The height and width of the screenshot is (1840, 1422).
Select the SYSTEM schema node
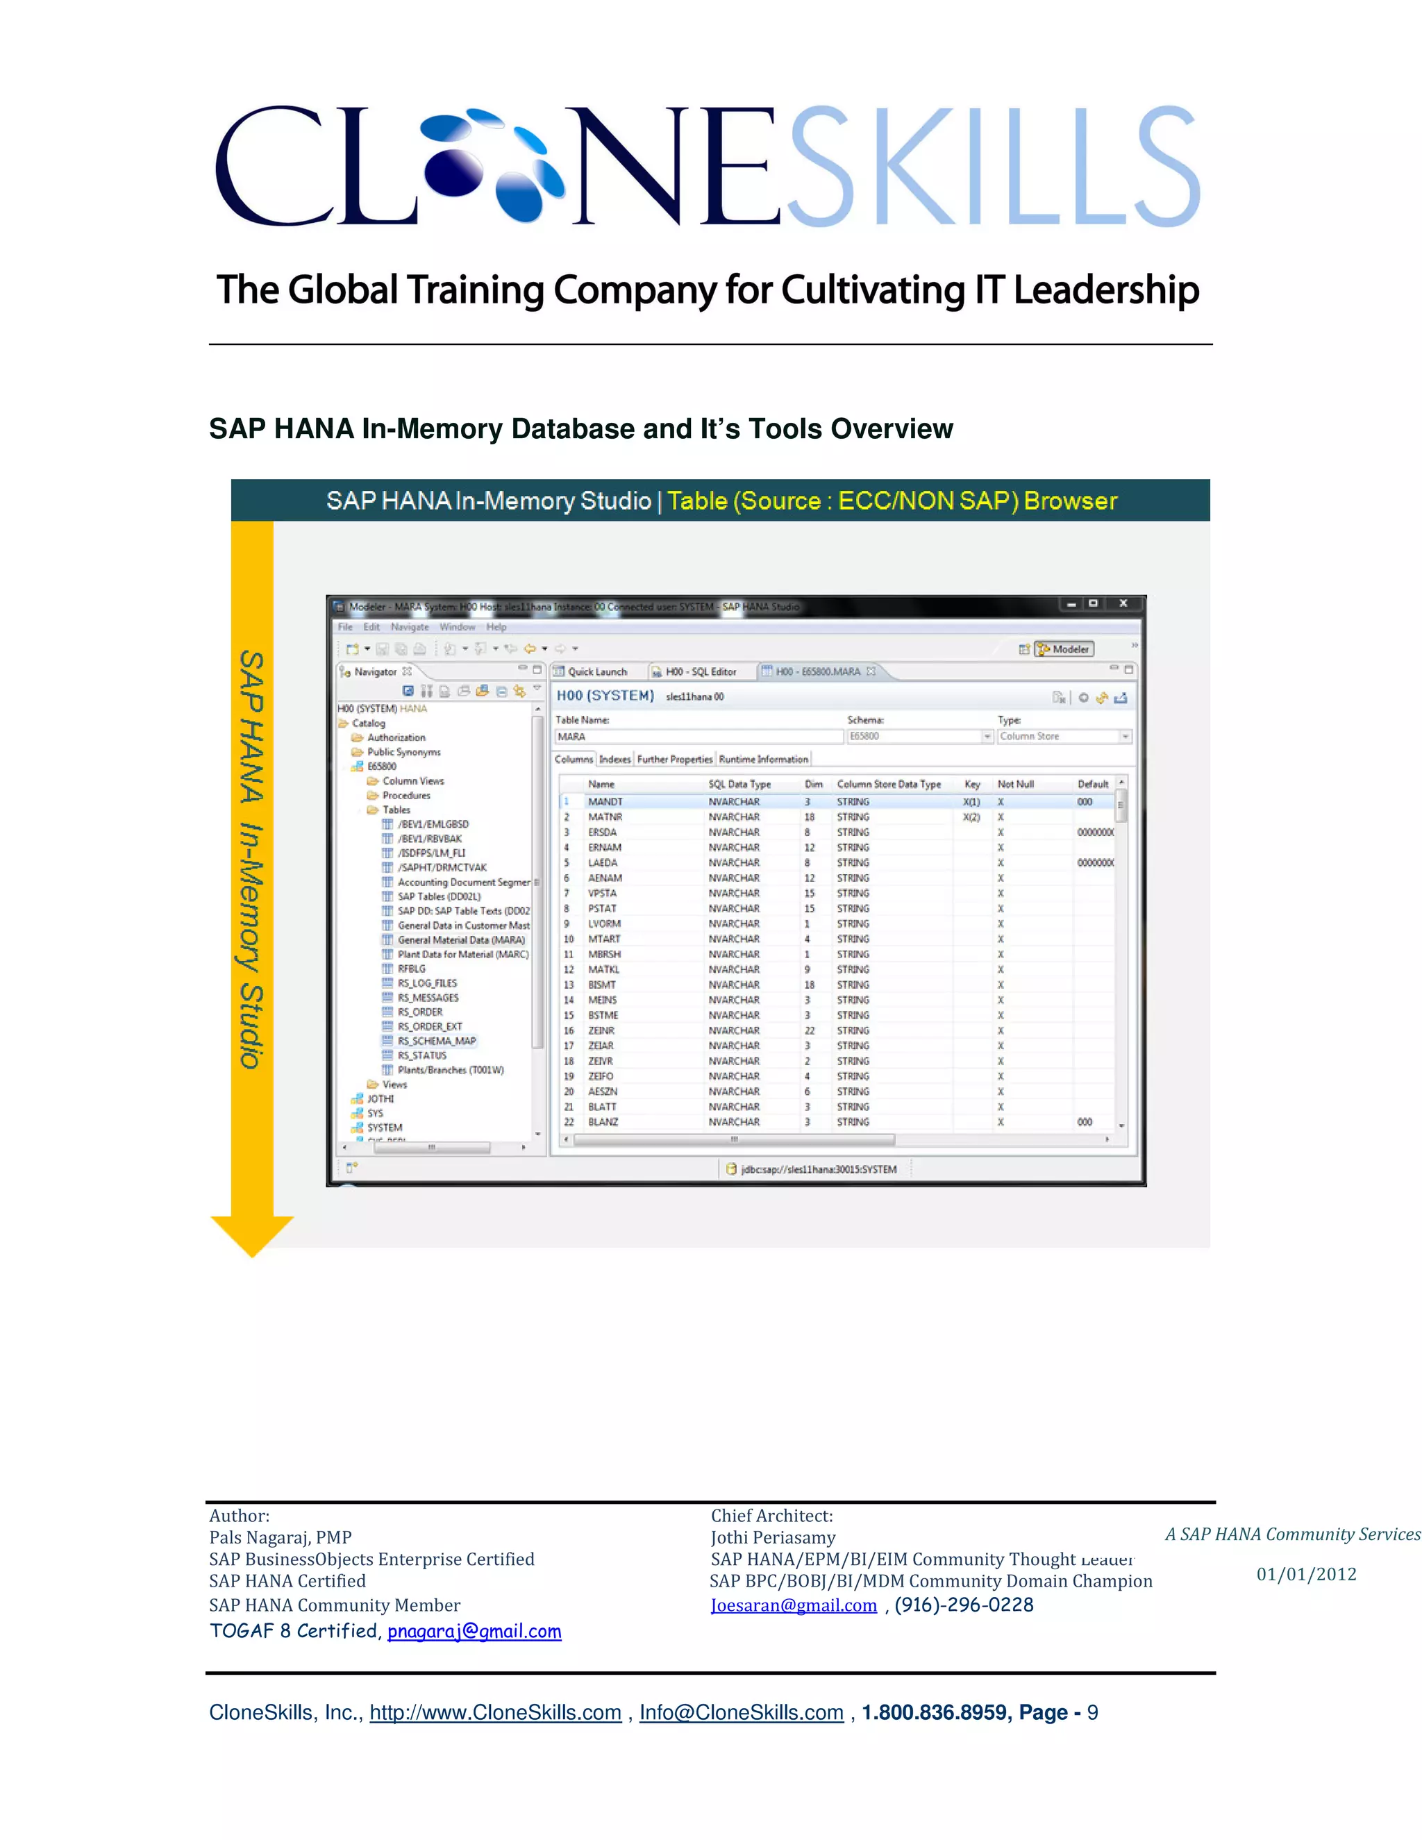point(376,1127)
